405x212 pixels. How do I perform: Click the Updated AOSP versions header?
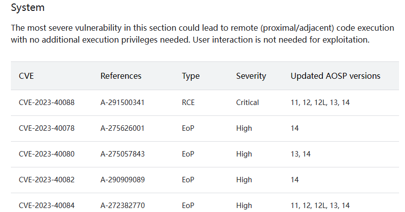(x=335, y=76)
